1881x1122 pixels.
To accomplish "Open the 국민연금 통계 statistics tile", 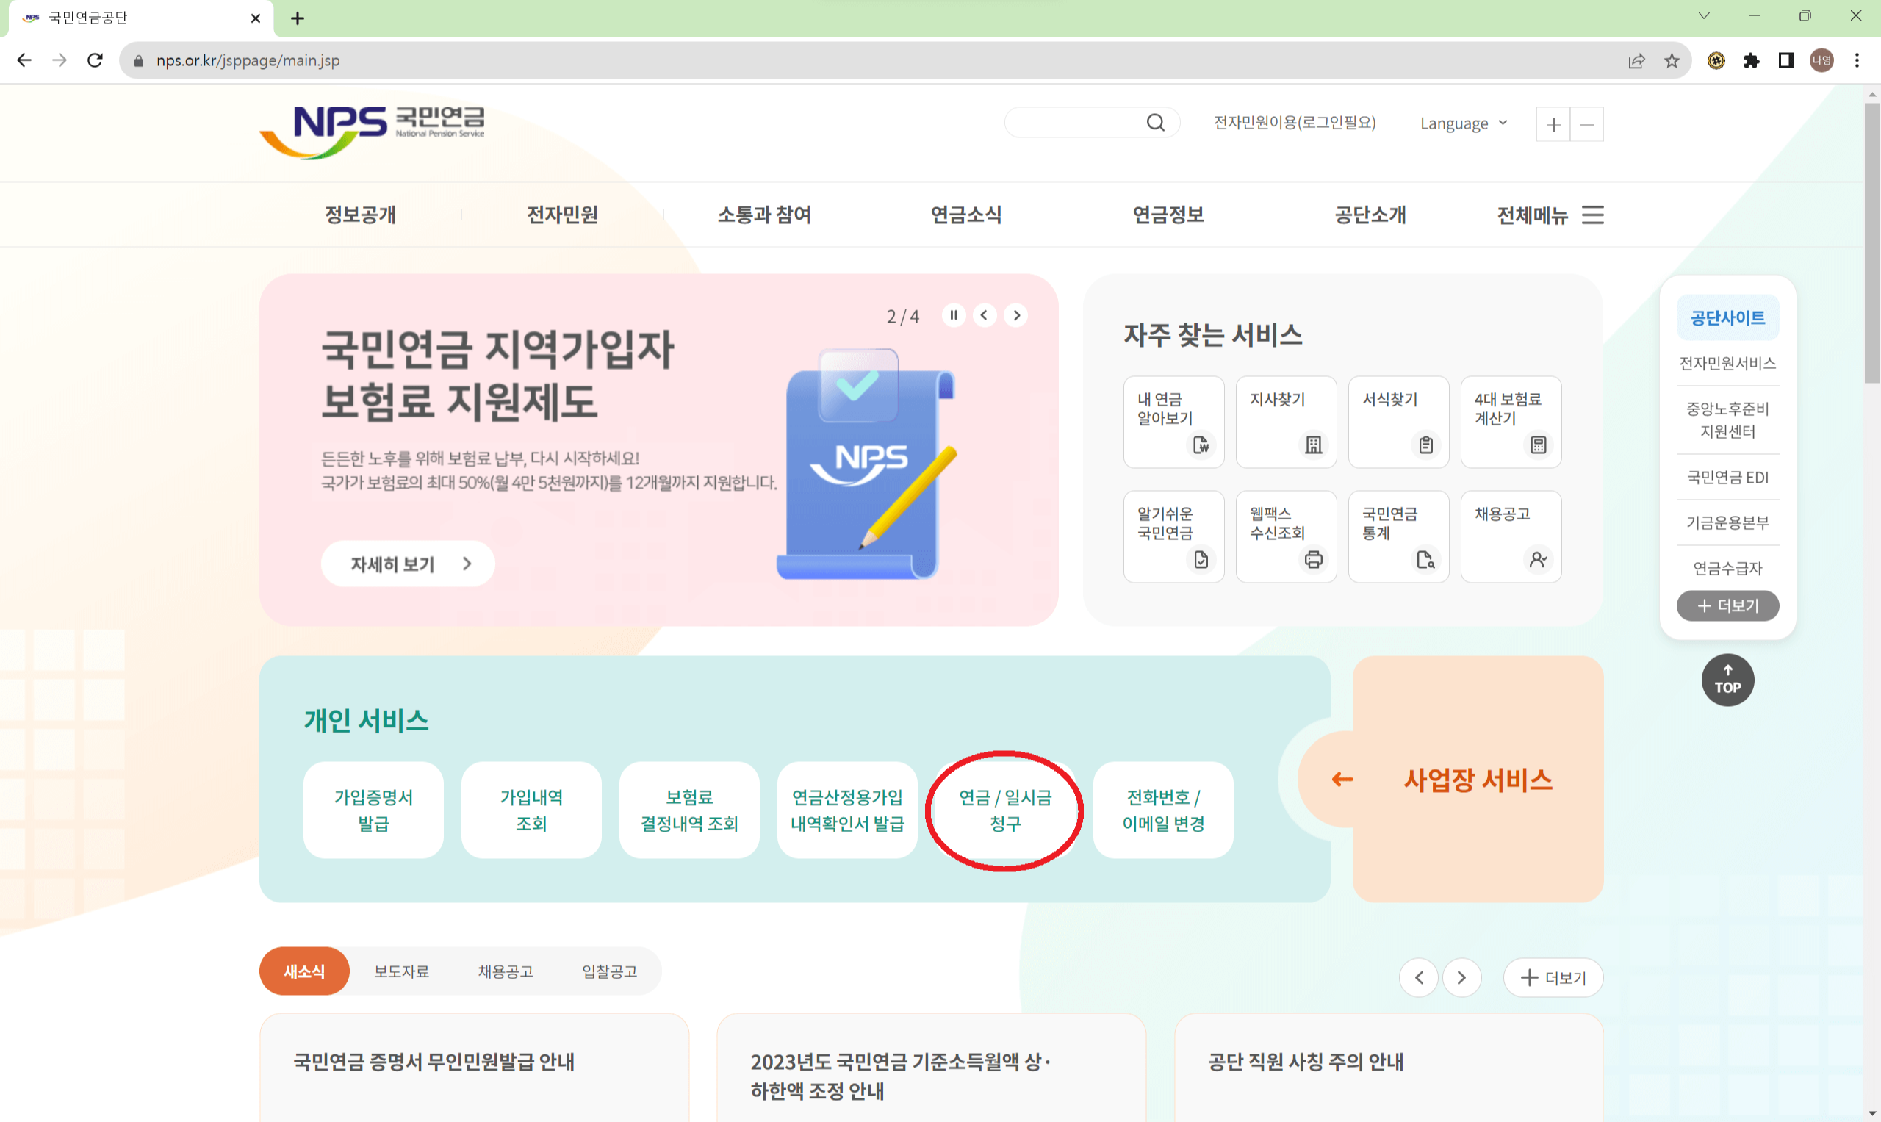I will [x=1398, y=536].
